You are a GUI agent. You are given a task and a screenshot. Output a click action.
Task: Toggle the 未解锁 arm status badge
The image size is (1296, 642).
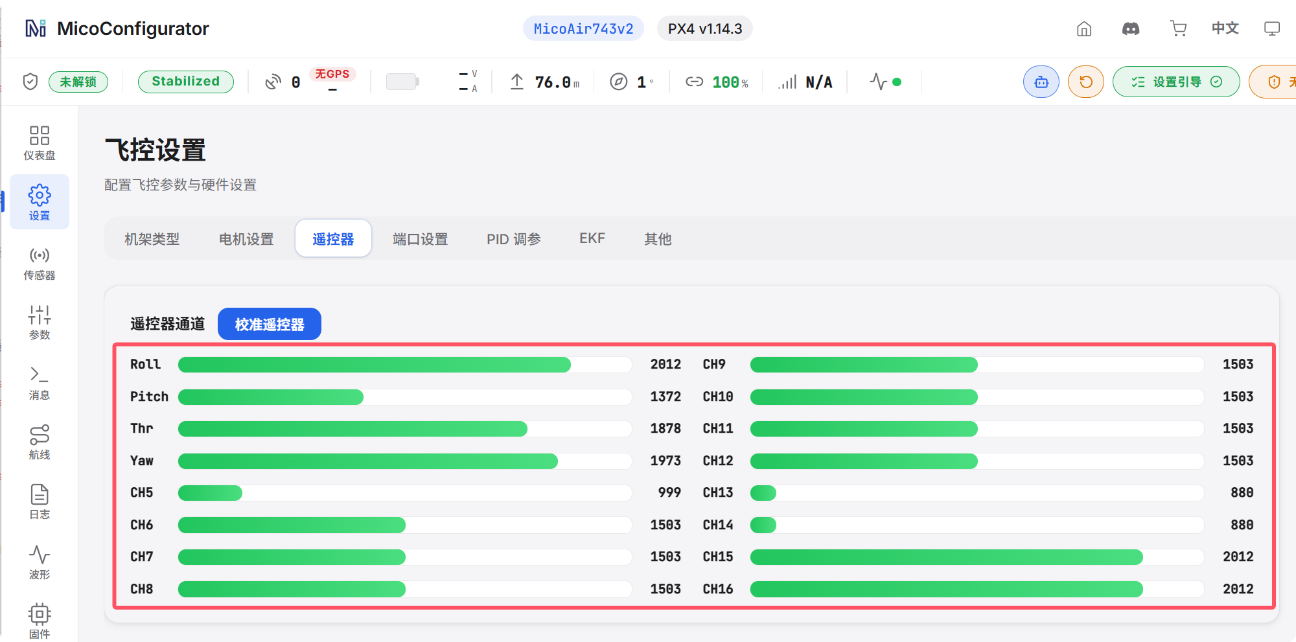[x=78, y=82]
